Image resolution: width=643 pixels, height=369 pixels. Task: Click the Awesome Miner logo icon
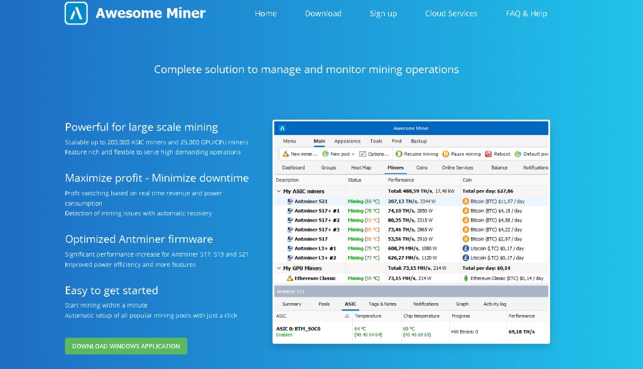click(76, 13)
